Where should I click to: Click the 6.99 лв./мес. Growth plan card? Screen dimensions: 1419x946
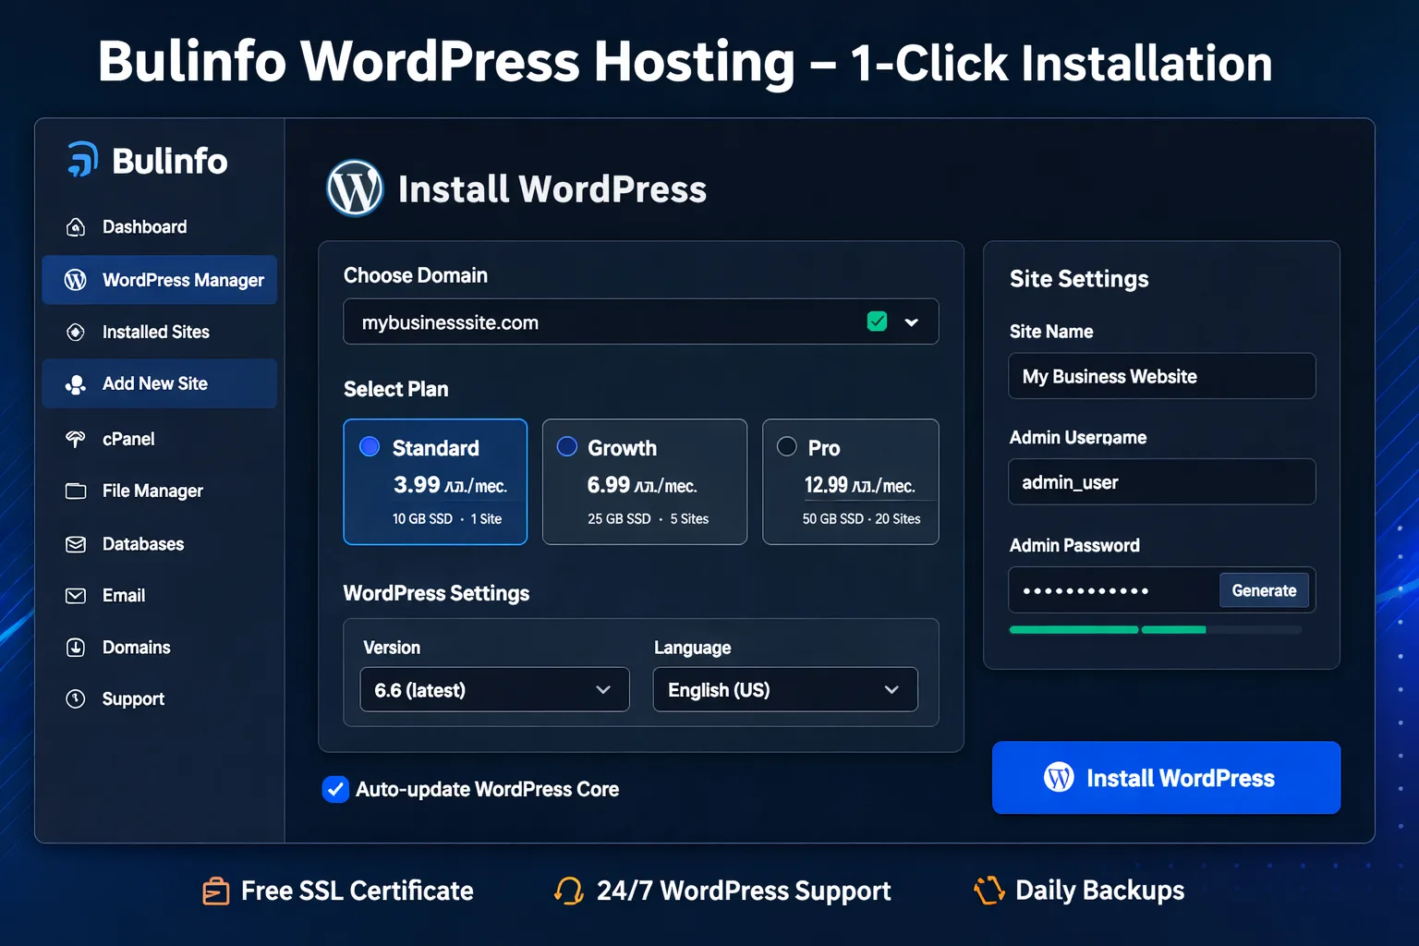[x=644, y=482]
